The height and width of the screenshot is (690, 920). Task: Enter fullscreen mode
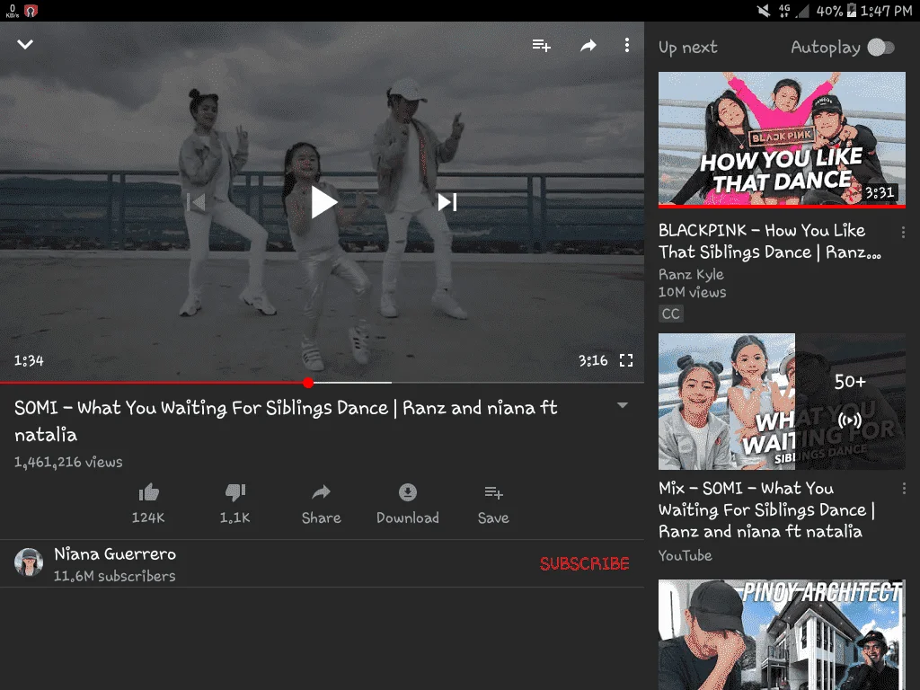pyautogui.click(x=626, y=360)
